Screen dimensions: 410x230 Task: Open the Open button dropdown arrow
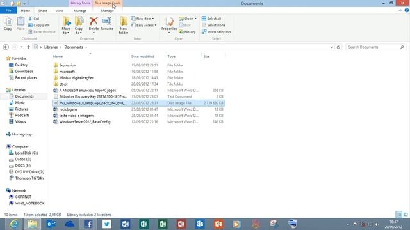(x=195, y=19)
